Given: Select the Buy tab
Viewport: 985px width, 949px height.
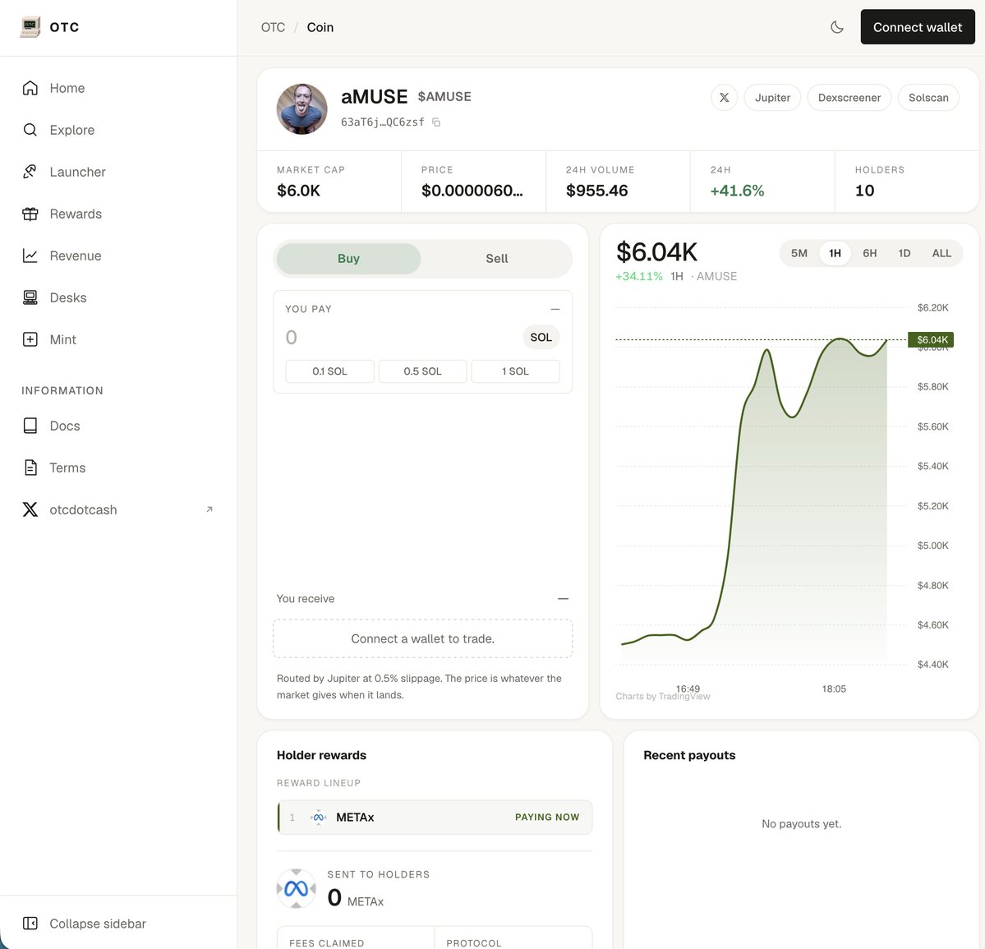Looking at the screenshot, I should coord(348,258).
